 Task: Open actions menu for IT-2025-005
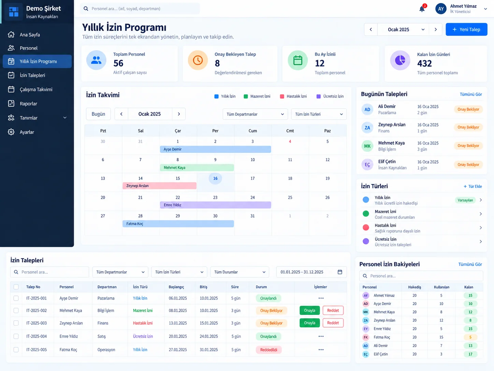[x=321, y=350]
